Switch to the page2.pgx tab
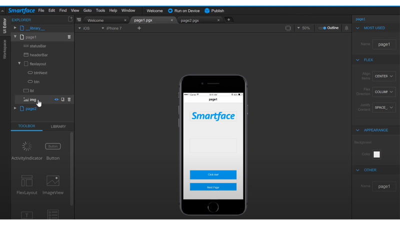The height and width of the screenshot is (225, 400). [x=190, y=20]
